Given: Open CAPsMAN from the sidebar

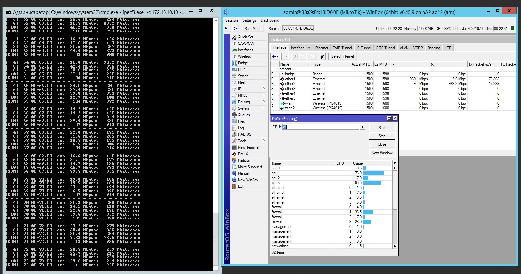Looking at the screenshot, I should (246, 44).
